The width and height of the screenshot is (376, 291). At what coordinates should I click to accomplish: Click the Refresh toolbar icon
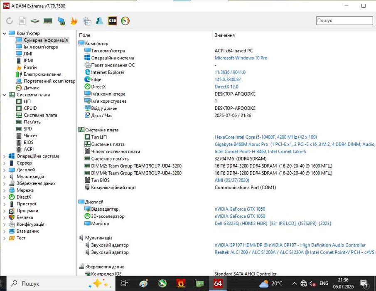(x=10, y=21)
